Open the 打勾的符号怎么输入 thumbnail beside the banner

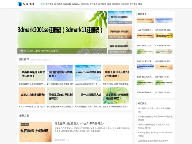coord(120,32)
